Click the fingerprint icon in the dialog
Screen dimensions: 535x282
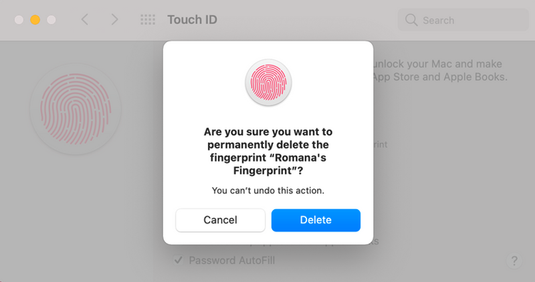(268, 82)
